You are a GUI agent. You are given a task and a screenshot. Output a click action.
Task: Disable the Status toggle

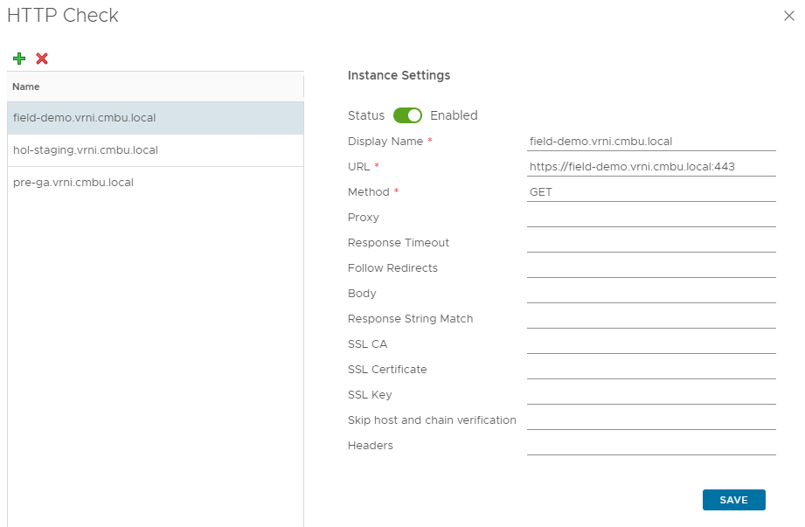click(409, 115)
